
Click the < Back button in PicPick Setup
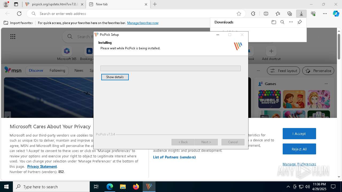point(183,142)
